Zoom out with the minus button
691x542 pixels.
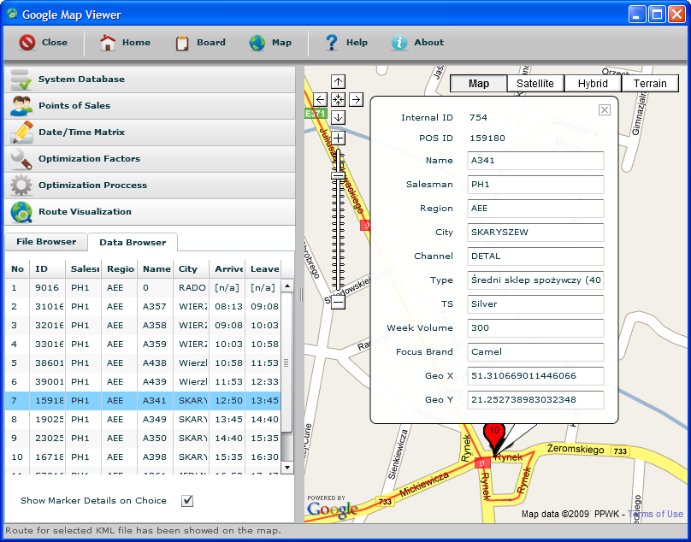pos(338,302)
